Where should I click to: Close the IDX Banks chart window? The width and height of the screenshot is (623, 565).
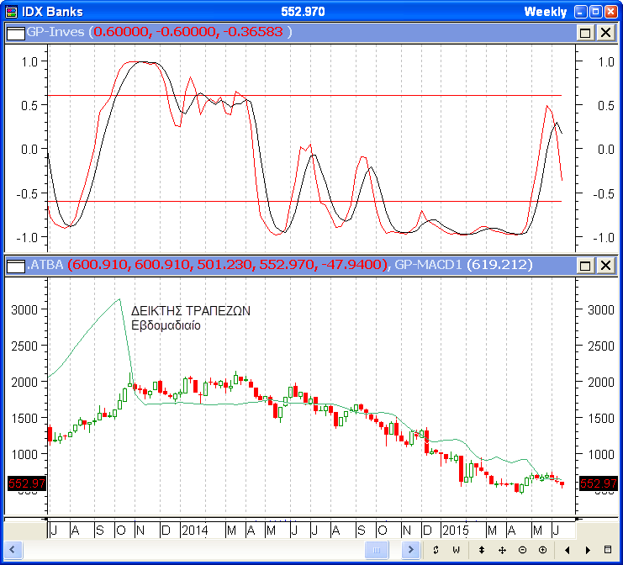[611, 12]
